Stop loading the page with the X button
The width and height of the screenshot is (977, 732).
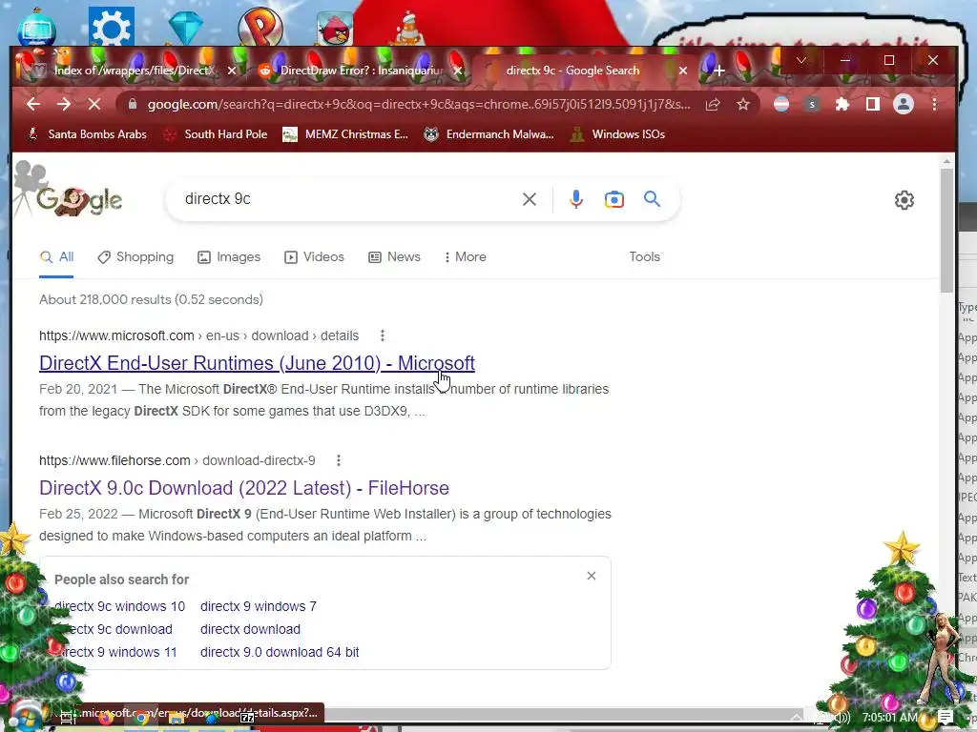click(x=94, y=104)
